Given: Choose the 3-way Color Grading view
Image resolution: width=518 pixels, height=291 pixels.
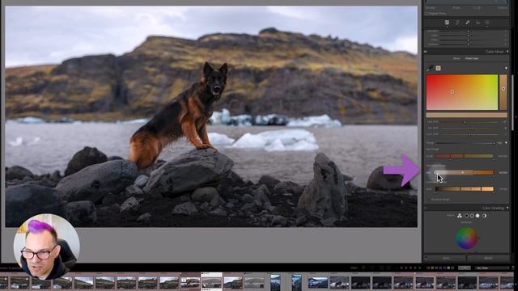Looking at the screenshot, I should point(460,216).
